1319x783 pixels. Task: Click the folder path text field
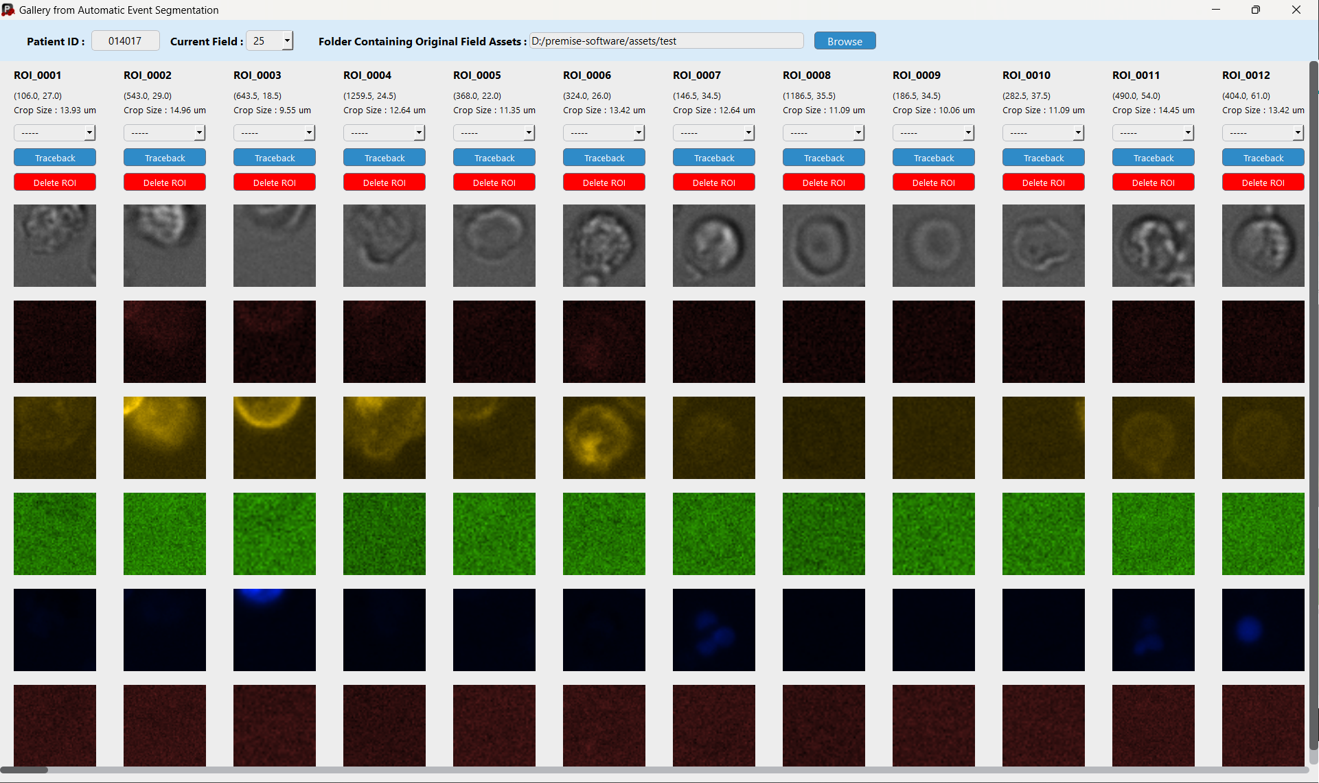pyautogui.click(x=666, y=41)
